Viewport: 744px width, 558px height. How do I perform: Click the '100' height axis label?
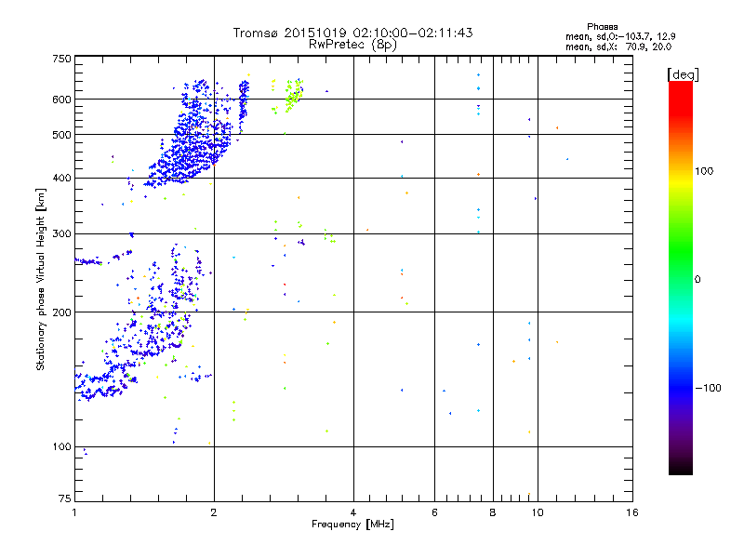(x=62, y=447)
